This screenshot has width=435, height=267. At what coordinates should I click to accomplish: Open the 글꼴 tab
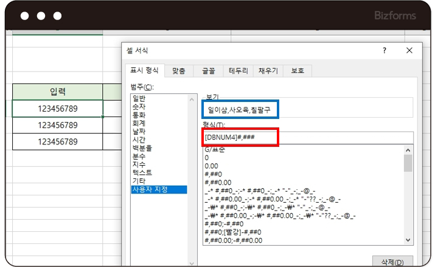[x=208, y=71]
